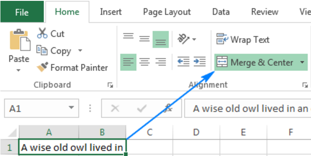Screen dimensions: 311x156
Task: Open the Alignment group dialog launcher
Action: click(x=305, y=85)
